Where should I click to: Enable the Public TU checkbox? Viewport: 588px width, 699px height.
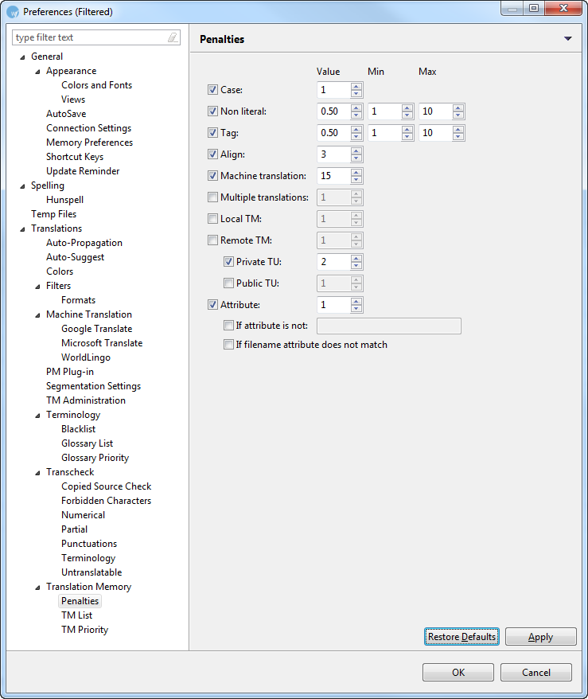[228, 283]
